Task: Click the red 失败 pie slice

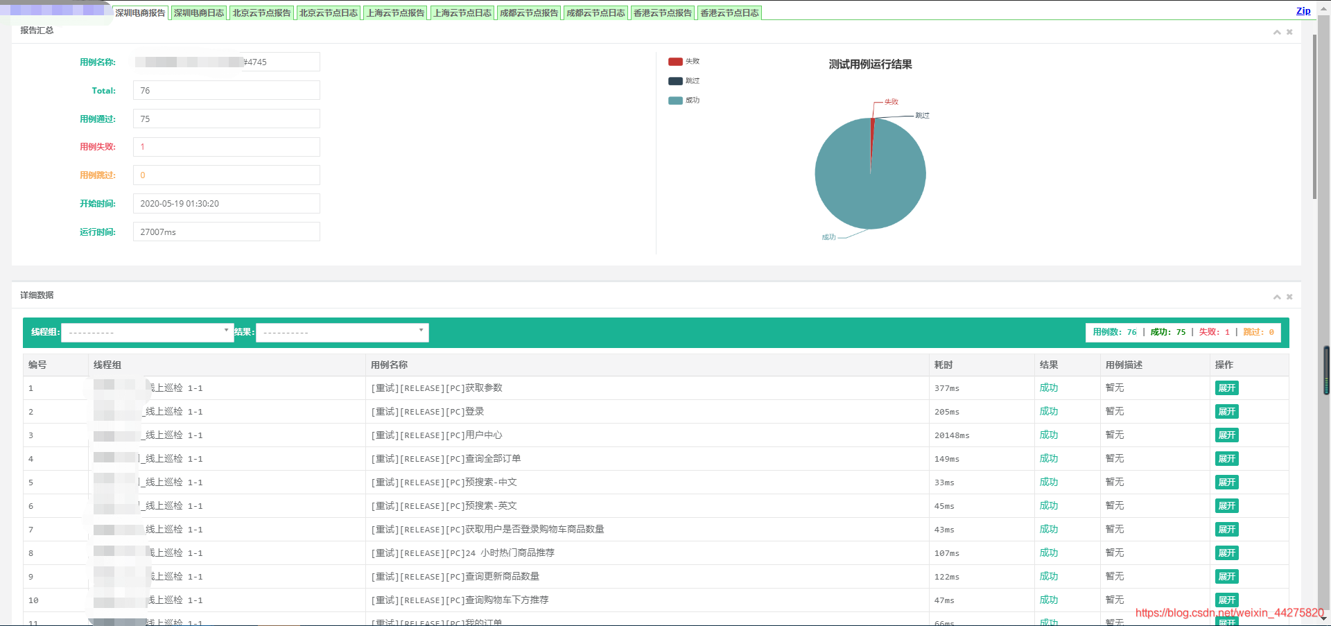Action: tap(871, 139)
